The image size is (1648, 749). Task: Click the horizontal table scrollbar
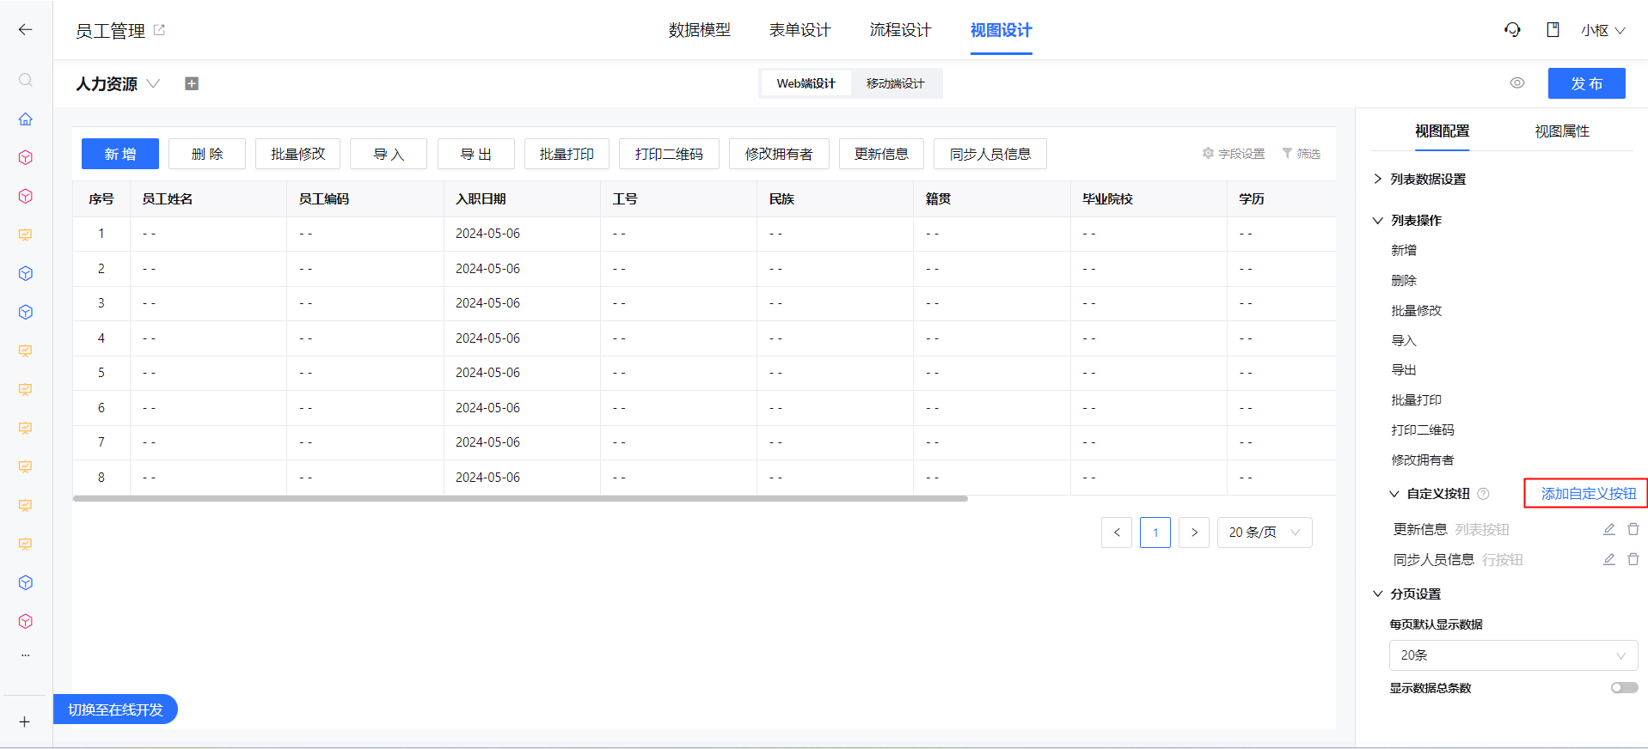click(520, 498)
